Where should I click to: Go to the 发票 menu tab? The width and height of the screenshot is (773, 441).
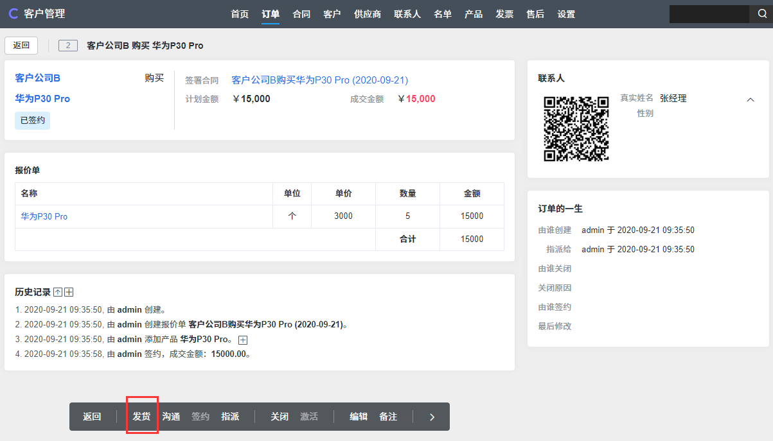[504, 14]
